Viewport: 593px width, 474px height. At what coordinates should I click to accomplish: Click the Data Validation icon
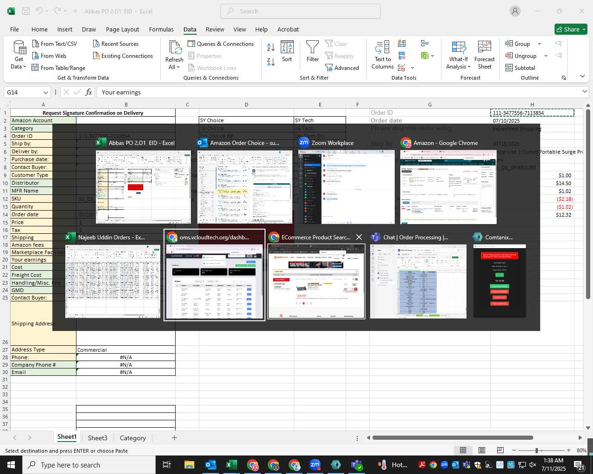point(401,68)
